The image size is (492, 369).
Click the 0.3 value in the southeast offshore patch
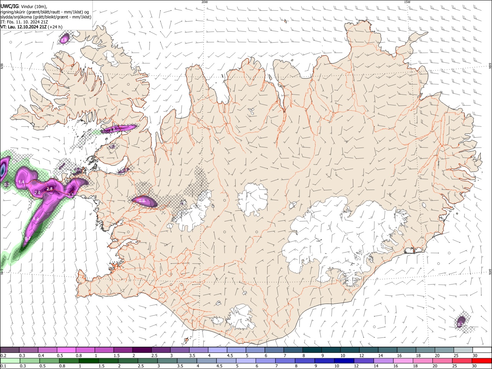pyautogui.click(x=460, y=324)
